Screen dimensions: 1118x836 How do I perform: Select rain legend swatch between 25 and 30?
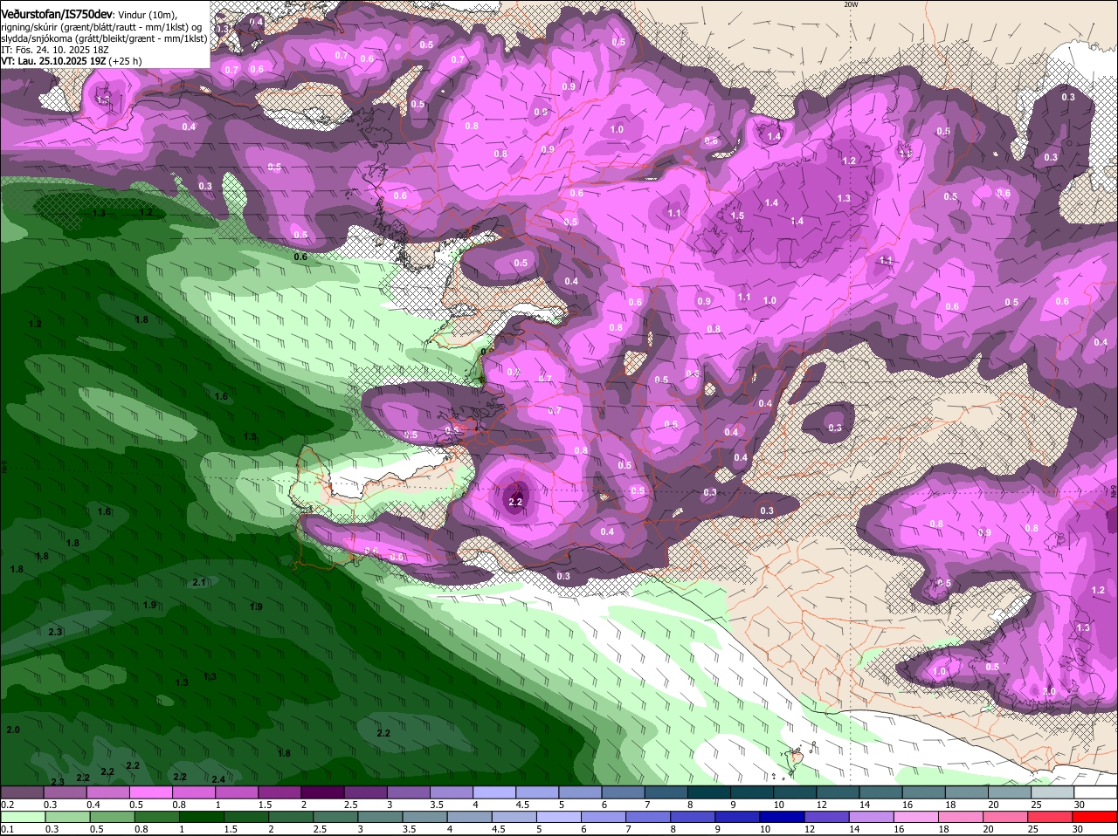(1050, 818)
